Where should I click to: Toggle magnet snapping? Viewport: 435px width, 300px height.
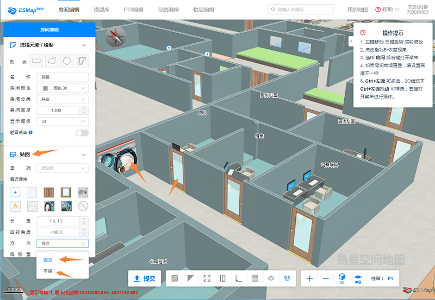click(287, 278)
